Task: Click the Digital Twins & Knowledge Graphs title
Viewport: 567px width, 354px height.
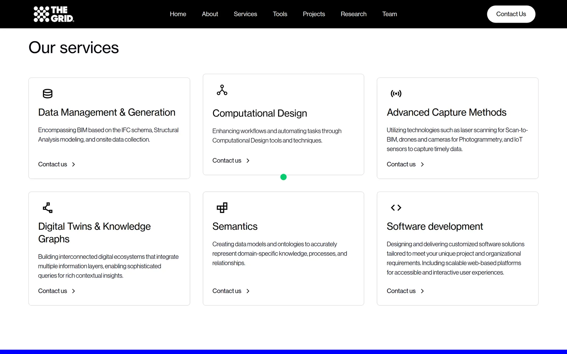Action: pyautogui.click(x=94, y=233)
